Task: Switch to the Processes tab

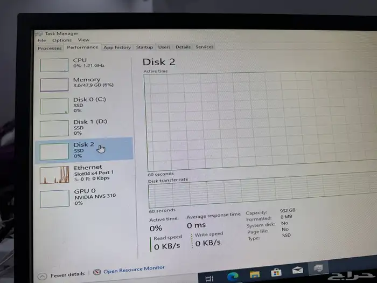Action: 50,48
